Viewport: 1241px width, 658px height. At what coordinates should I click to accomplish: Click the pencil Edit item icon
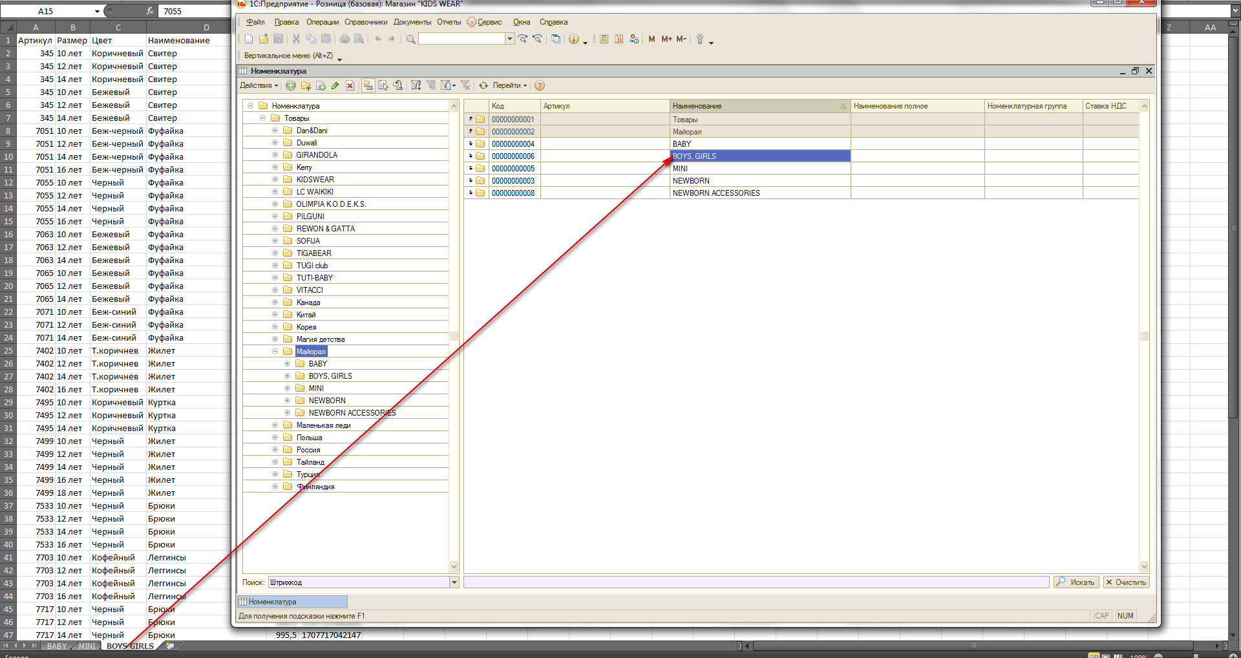click(335, 85)
